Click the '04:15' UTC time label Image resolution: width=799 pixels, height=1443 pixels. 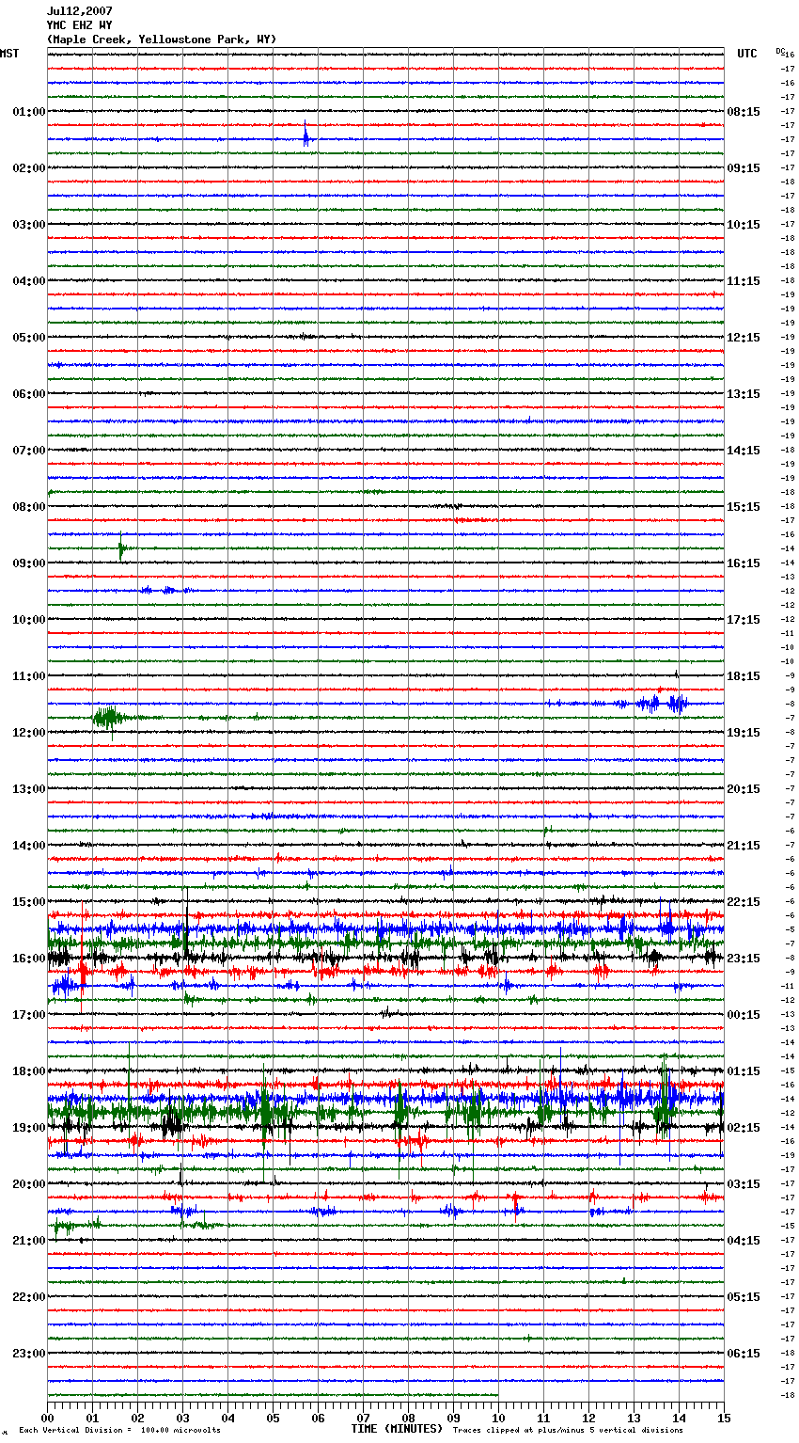(744, 1241)
